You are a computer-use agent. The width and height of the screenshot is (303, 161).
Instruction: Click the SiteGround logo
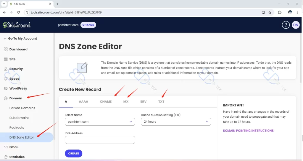pos(17,25)
